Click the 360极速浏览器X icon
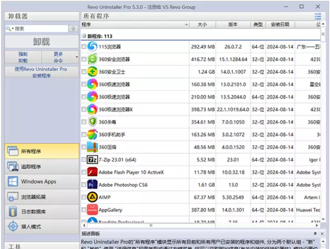330x249 pixels. pos(92,109)
